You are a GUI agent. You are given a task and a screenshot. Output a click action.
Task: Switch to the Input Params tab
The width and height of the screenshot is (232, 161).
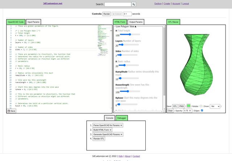pyautogui.click(x=33, y=22)
